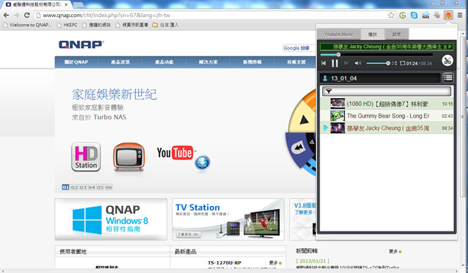Open the 技術支援 menu
Viewport: 468px width, 273px height.
pos(296,62)
